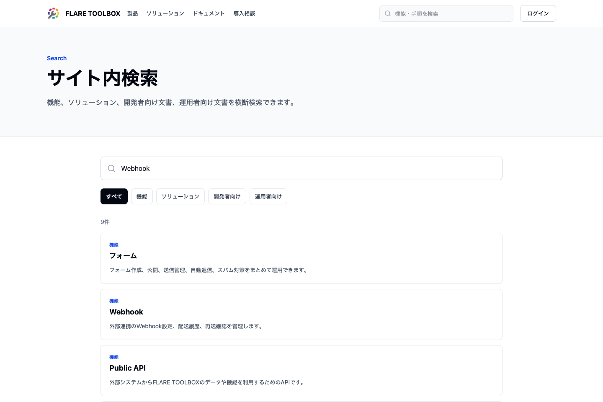
Task: Click the FLARE TOOLBOX logo icon
Action: (x=53, y=13)
